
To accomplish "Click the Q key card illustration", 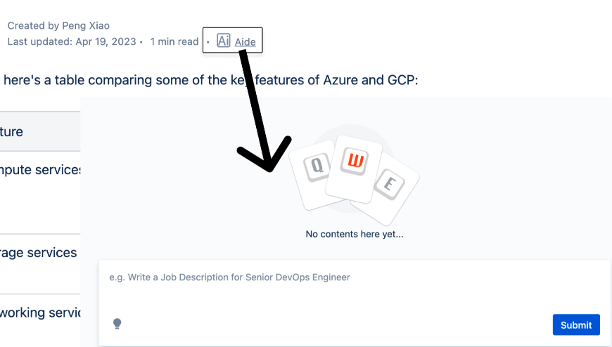I will [316, 173].
